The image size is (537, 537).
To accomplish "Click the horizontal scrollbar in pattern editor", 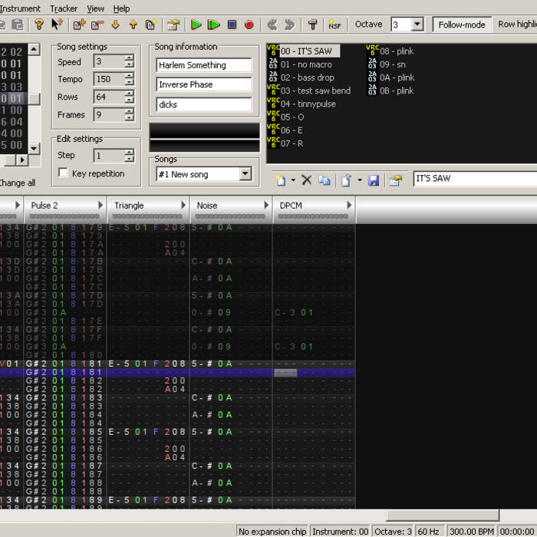I will click(441, 516).
